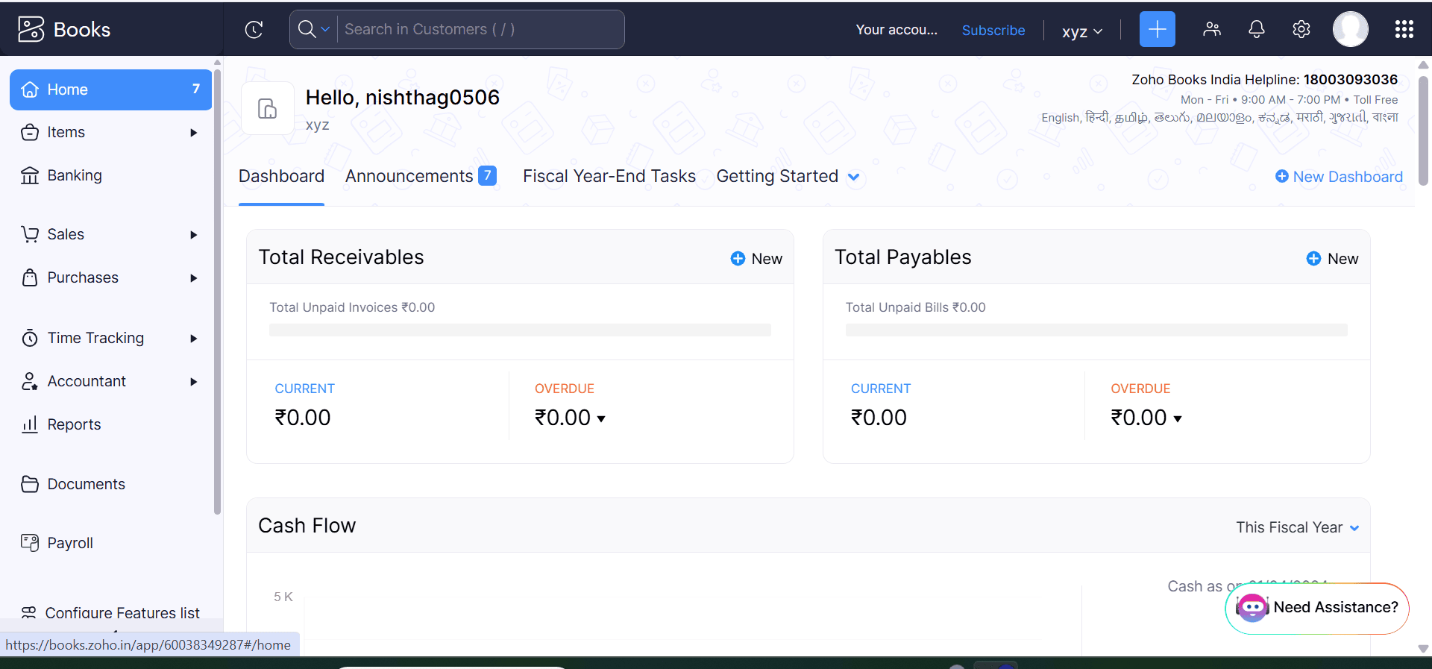Image resolution: width=1432 pixels, height=669 pixels.
Task: Open the notifications bell
Action: [x=1257, y=29]
